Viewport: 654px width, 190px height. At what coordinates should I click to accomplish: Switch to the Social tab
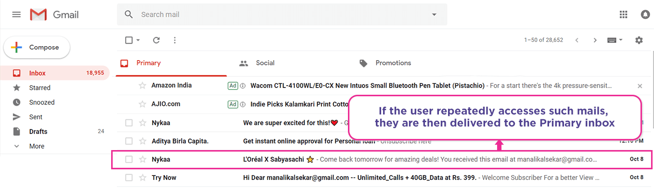click(257, 63)
